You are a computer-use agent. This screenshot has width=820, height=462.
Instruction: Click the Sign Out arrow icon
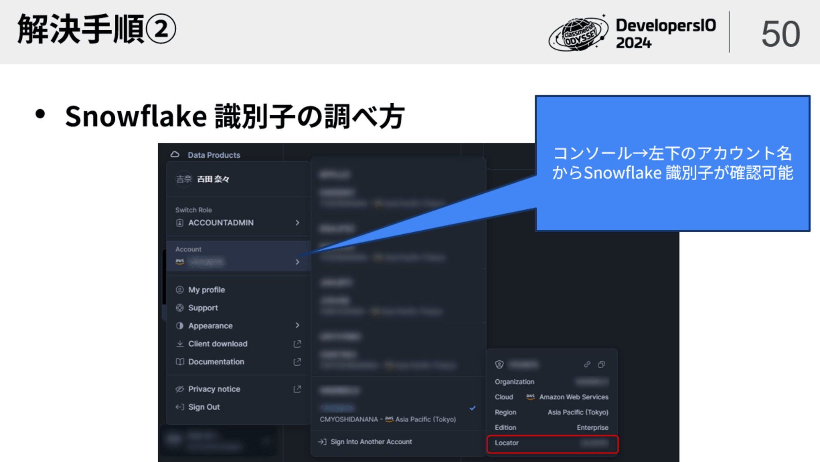pos(180,407)
